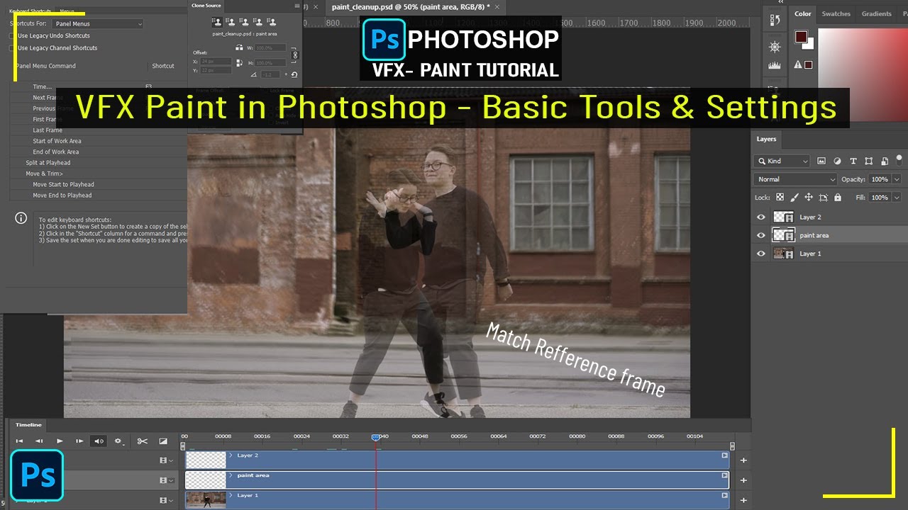Click the timeline playhead marker

(376, 437)
